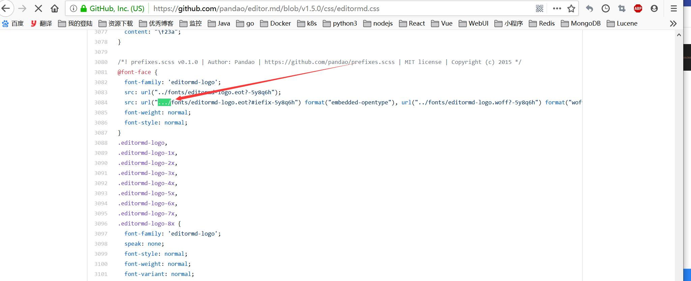
Task: Open page actions three-dot menu
Action: tap(557, 9)
